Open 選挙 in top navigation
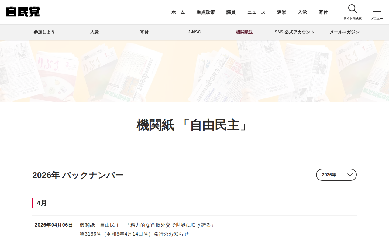Screen dimensions: 389x243 [282, 12]
